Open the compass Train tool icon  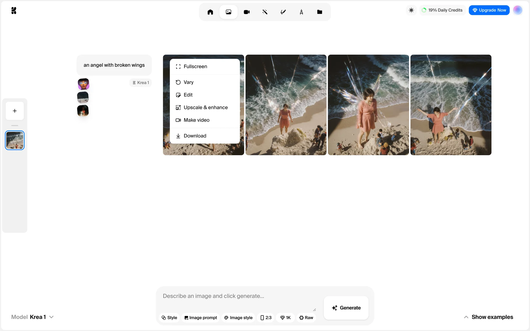pos(301,12)
